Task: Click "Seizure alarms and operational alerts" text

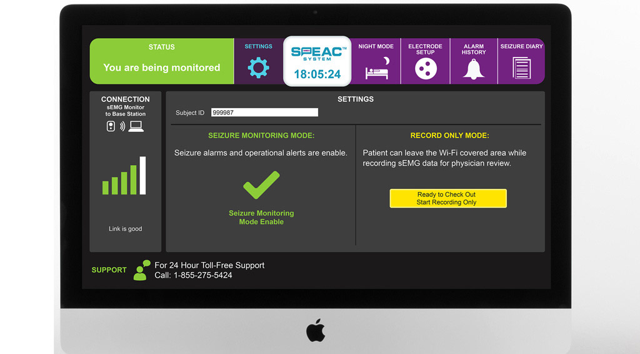Action: click(x=261, y=153)
